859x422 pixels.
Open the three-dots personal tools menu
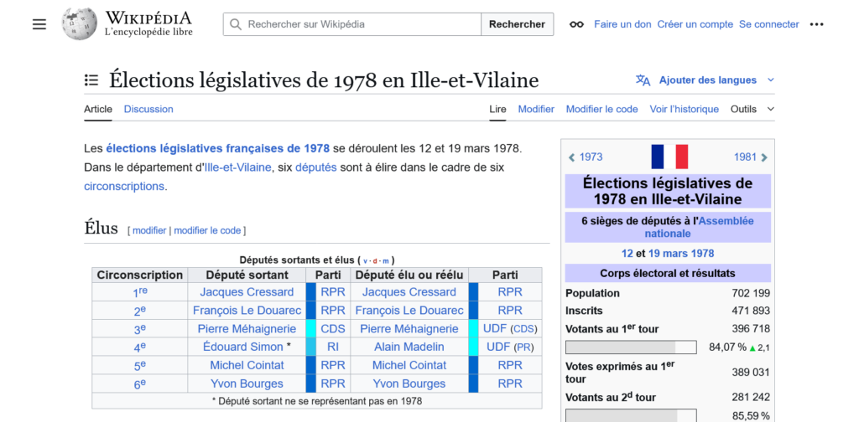coord(816,24)
